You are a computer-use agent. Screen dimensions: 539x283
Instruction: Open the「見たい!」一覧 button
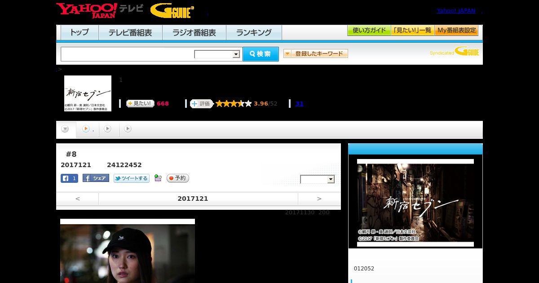[x=412, y=31]
